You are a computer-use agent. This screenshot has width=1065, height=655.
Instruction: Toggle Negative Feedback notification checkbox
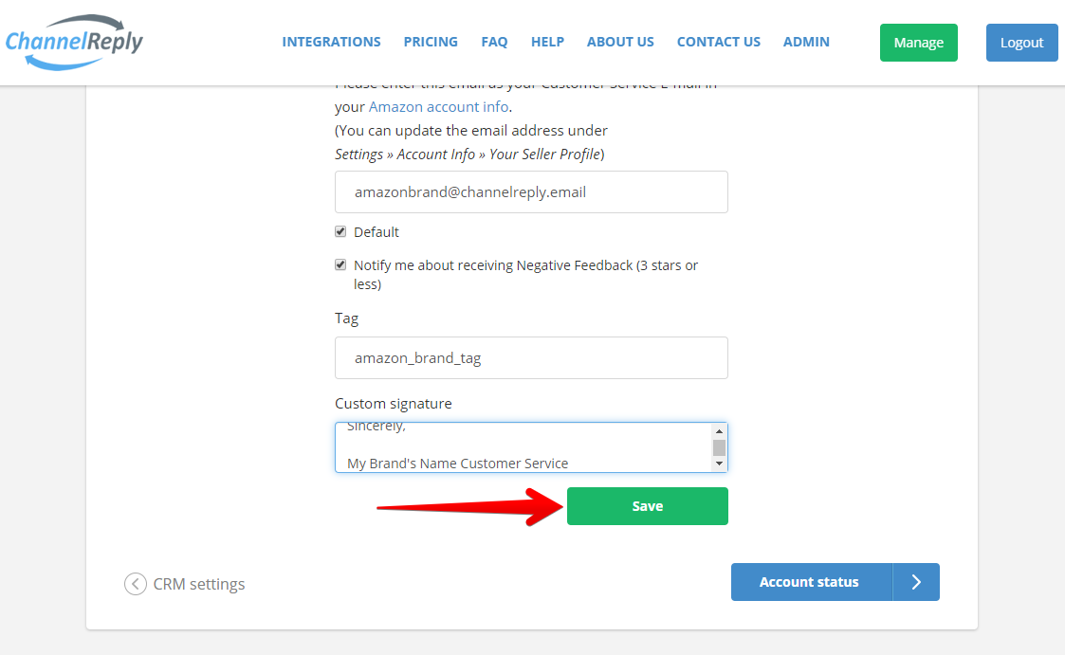[x=340, y=264]
